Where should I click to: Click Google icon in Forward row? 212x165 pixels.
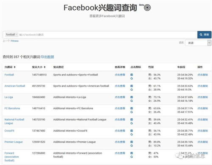click(x=131, y=157)
